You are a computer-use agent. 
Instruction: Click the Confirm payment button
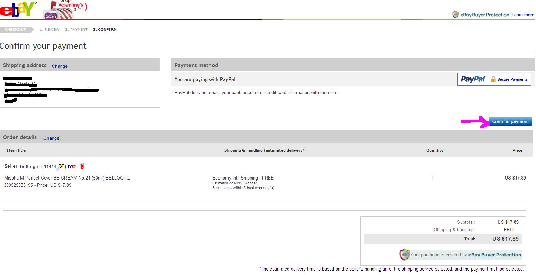click(511, 121)
